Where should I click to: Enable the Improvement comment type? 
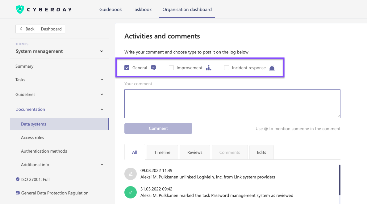click(x=171, y=67)
